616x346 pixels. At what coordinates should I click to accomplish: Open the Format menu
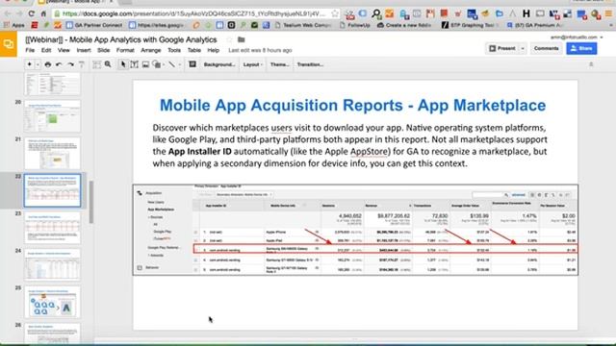[x=125, y=50]
